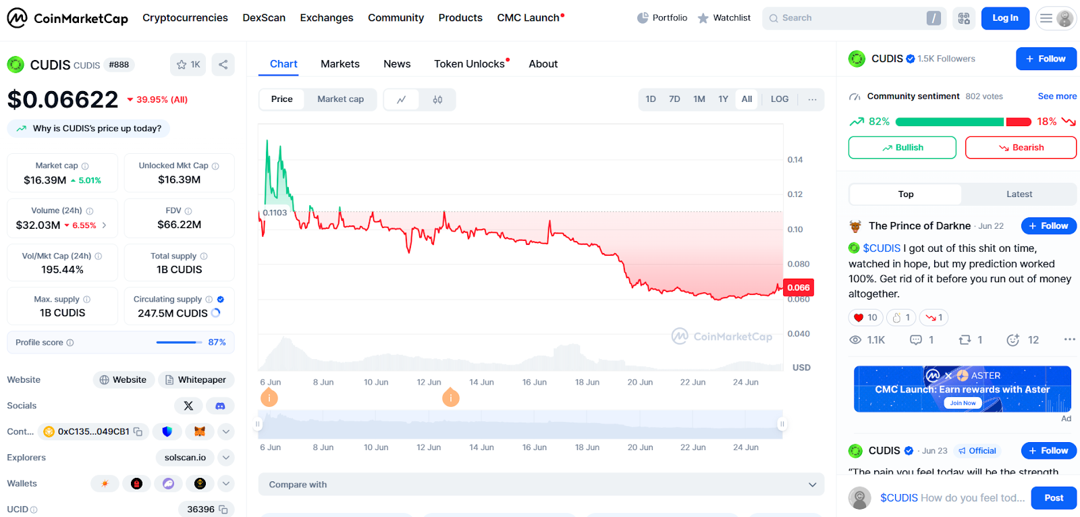Screen dimensions: 1080x517
Task: Open the Watchlist star link
Action: (724, 18)
